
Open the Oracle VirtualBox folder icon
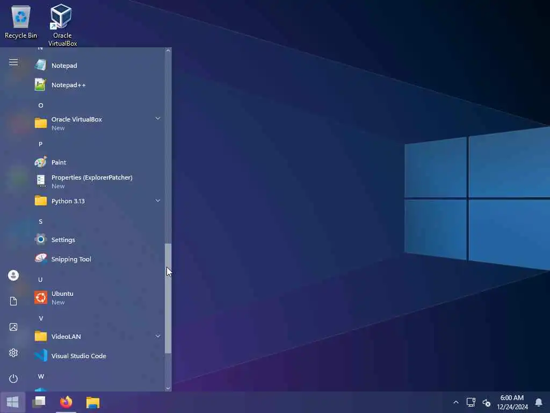coord(41,123)
